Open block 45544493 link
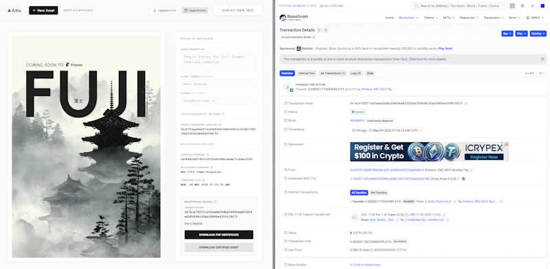 [x=357, y=121]
